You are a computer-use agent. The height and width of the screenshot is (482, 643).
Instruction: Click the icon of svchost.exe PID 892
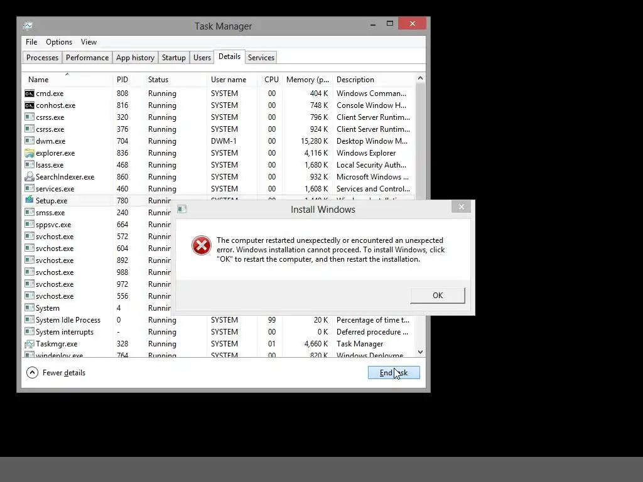tap(29, 260)
